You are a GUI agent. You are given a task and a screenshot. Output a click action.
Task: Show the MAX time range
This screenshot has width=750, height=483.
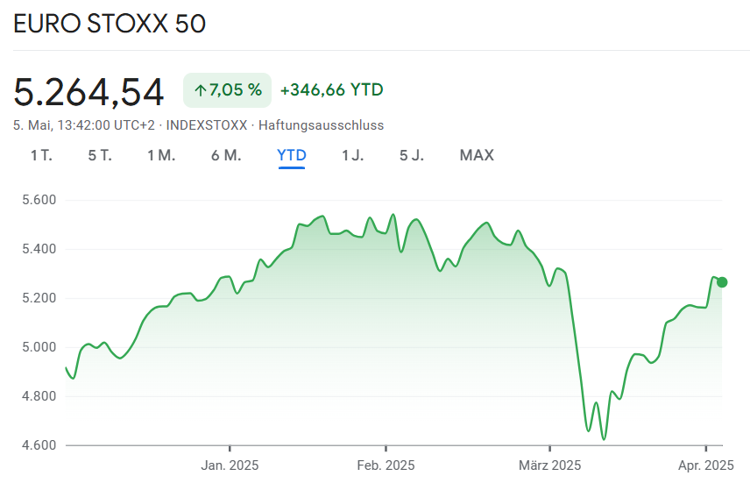(477, 155)
